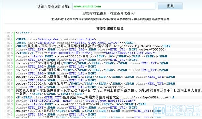Click line number 027 in the code listing

point(10,56)
